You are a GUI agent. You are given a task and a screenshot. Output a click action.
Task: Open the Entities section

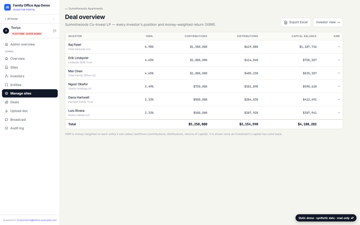[x=30, y=85]
